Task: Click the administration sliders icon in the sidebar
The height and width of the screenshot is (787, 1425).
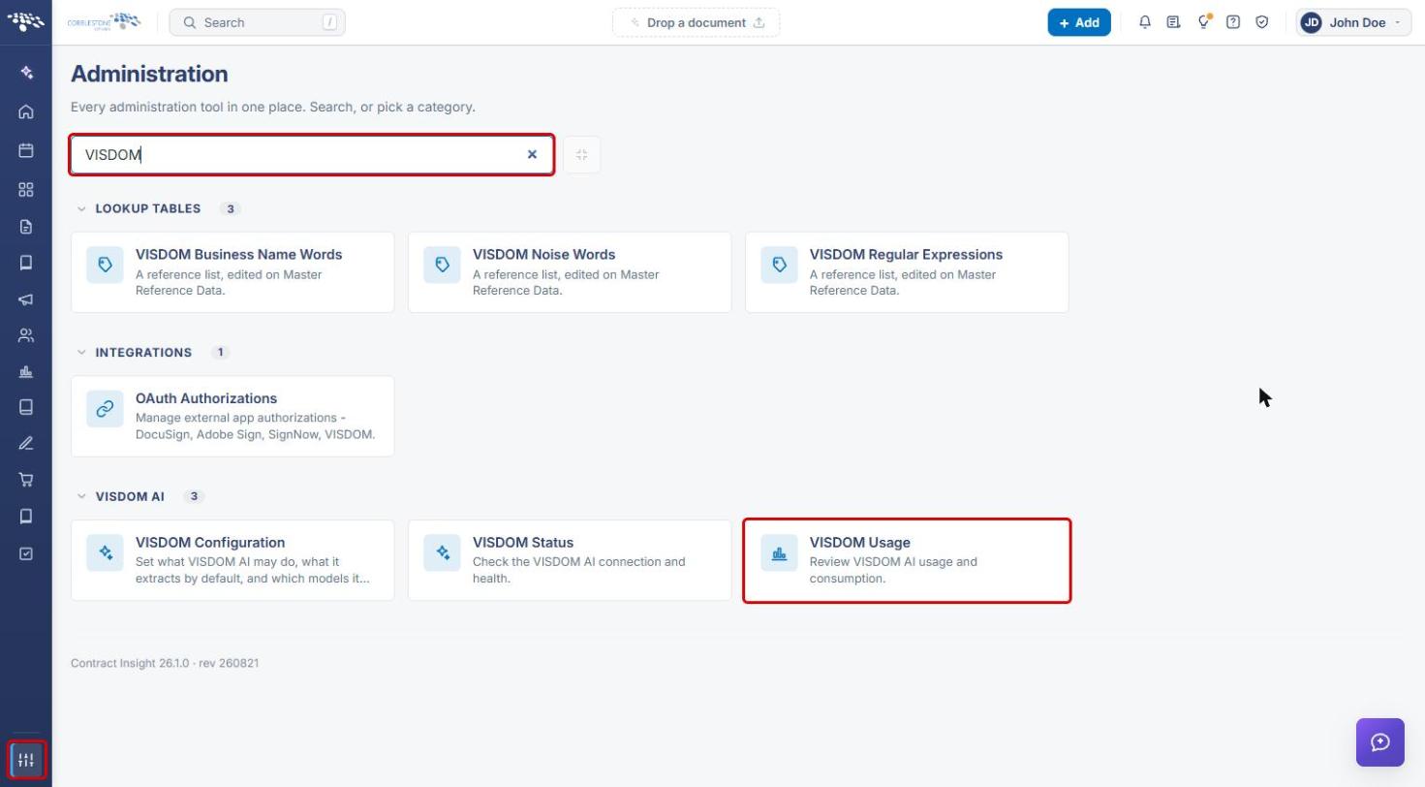Action: tap(26, 760)
